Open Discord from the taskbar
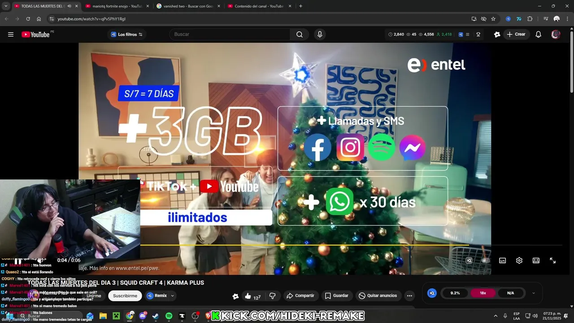The height and width of the screenshot is (323, 574). [x=143, y=316]
